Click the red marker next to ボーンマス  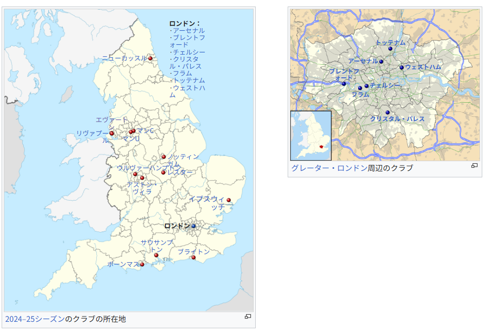click(142, 264)
